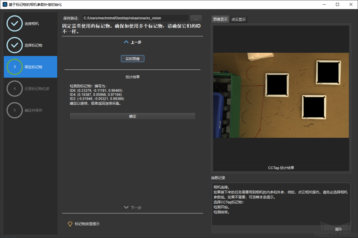
Task: Click the lightbulb hint icon
Action: (x=70, y=224)
